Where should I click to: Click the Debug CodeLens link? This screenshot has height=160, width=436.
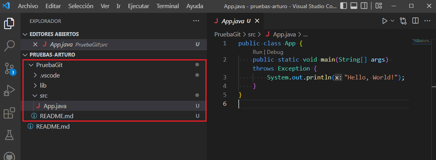(275, 52)
